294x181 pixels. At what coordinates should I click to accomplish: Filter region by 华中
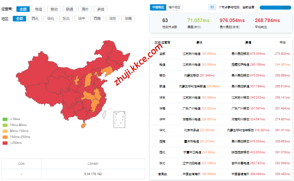pos(82,19)
